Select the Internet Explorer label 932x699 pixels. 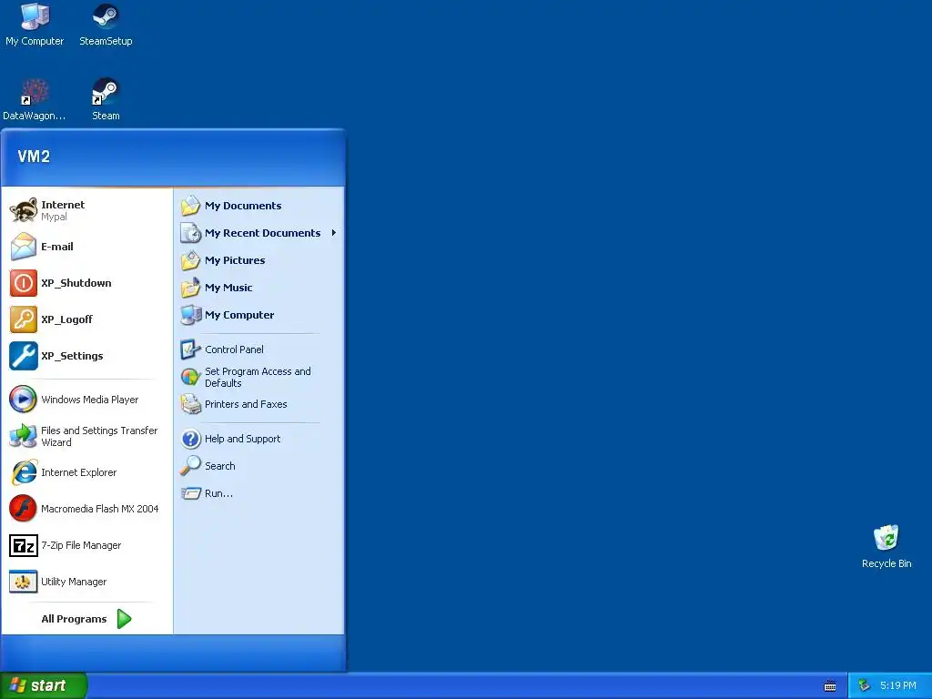click(x=79, y=472)
